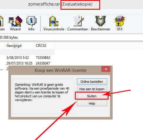Click the CRC32 value 73350B82

43,58
